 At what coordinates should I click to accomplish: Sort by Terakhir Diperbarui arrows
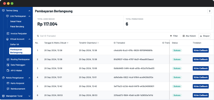pyautogui.click(x=98, y=43)
